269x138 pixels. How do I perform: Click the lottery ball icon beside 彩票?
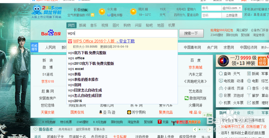(221, 95)
